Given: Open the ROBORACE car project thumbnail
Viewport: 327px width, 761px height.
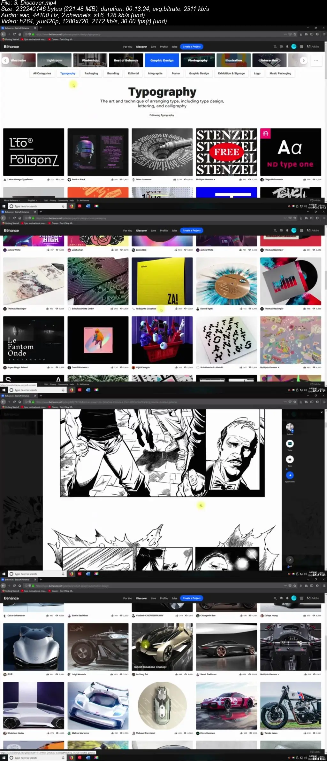Looking at the screenshot, I should (291, 647).
